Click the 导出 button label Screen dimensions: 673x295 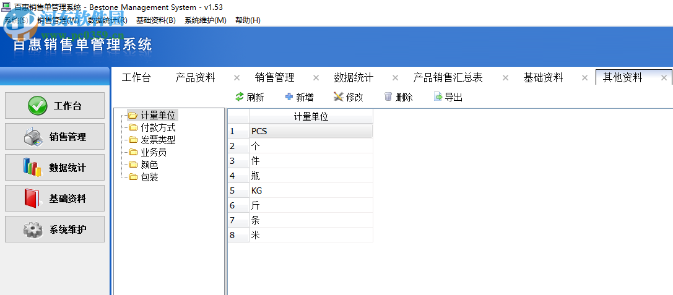pyautogui.click(x=454, y=97)
